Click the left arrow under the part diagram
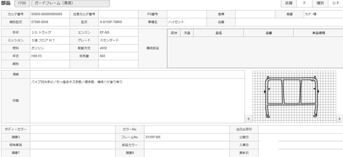 [248, 119]
